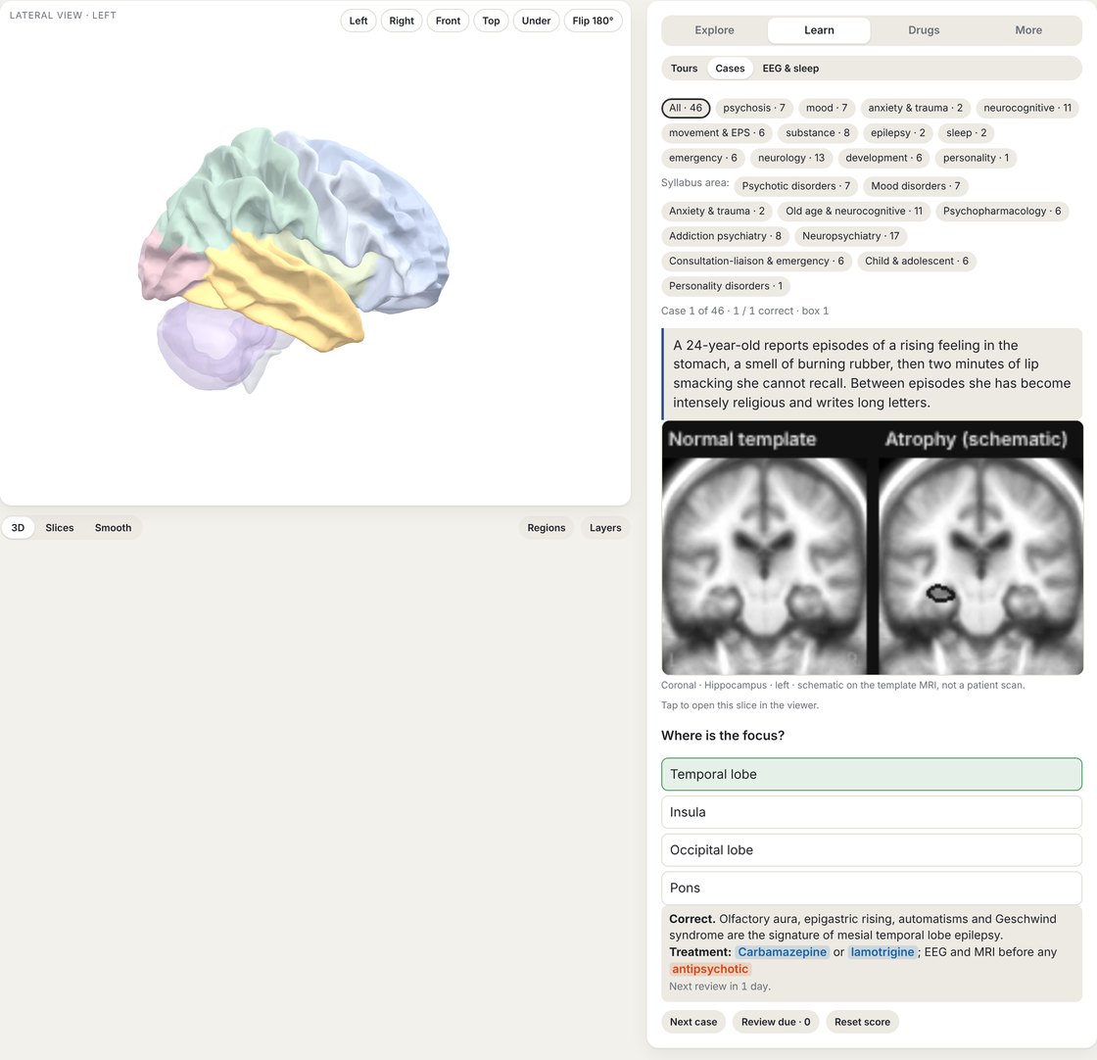Select syllabus Child & adolescent · 6
This screenshot has height=1060, width=1097.
(917, 261)
